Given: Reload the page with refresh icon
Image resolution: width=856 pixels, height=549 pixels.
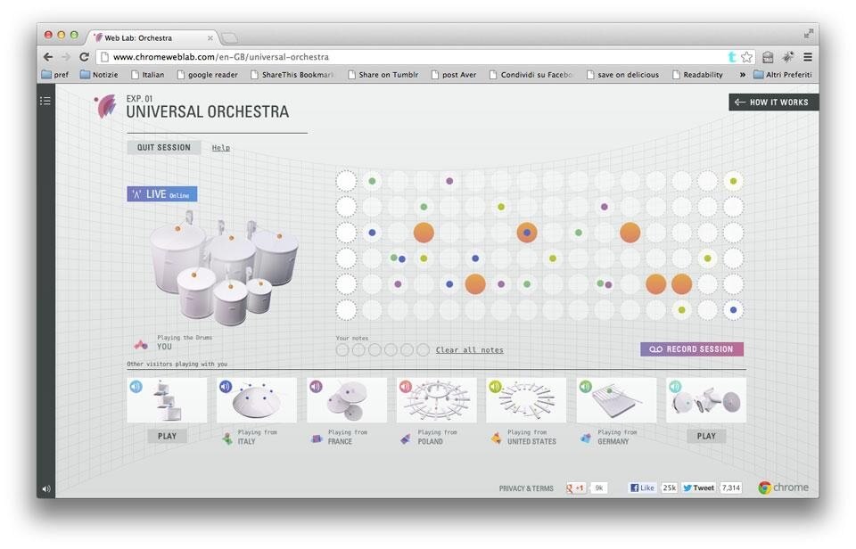Looking at the screenshot, I should pyautogui.click(x=85, y=57).
